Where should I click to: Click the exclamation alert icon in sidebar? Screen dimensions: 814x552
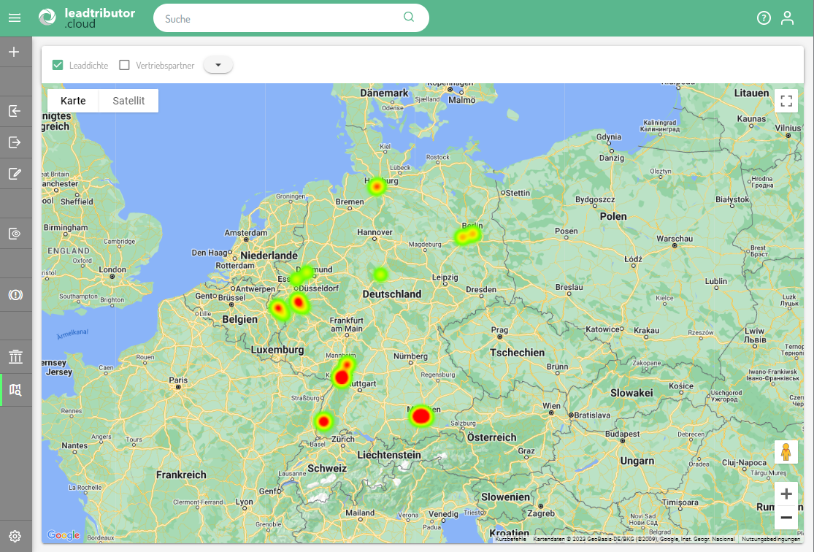(x=15, y=295)
